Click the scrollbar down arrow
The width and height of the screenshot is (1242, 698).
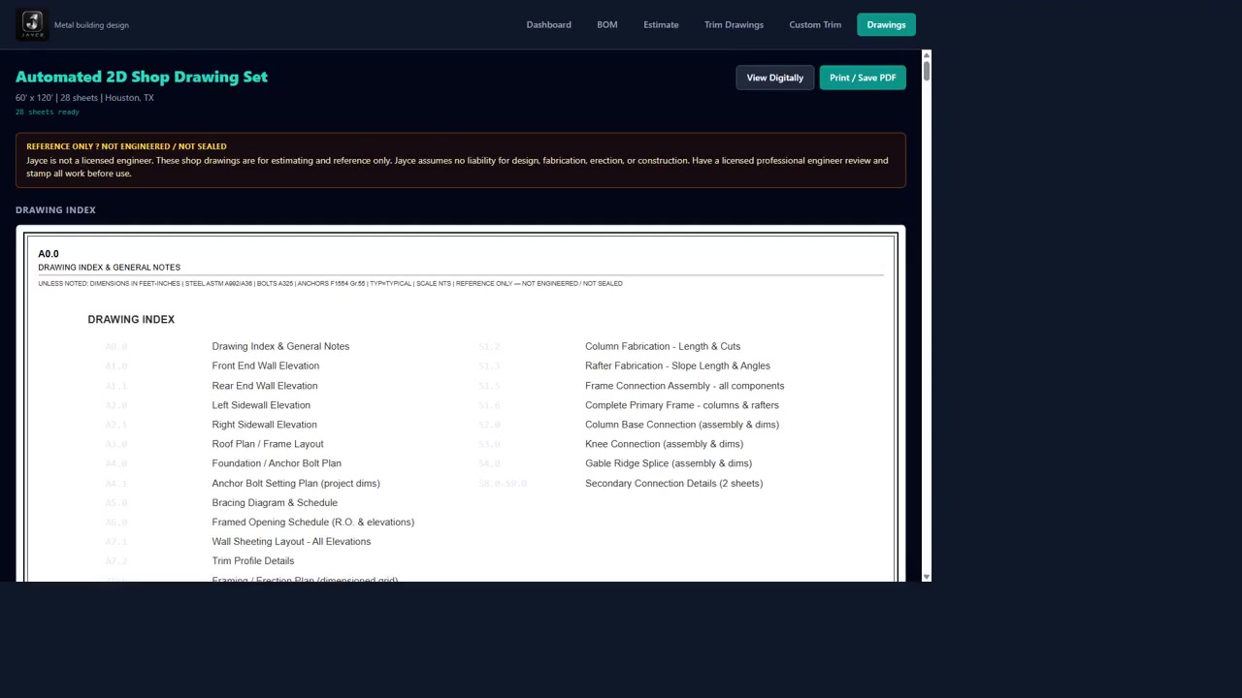(927, 577)
